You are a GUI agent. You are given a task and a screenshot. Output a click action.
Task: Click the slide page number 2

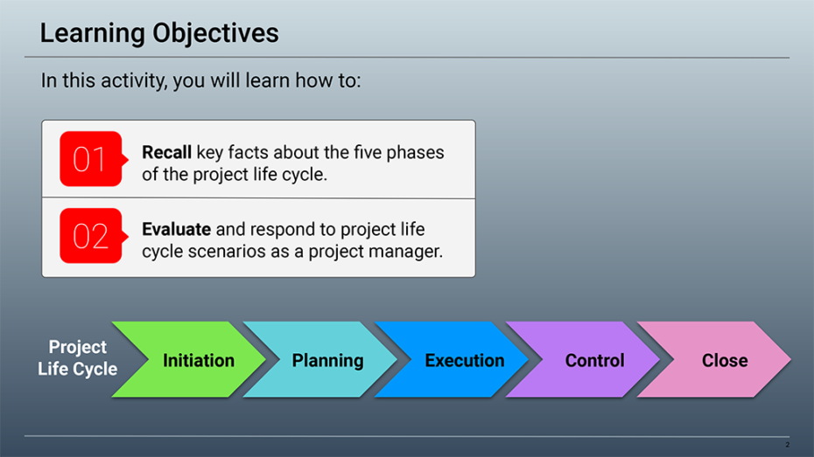[787, 446]
